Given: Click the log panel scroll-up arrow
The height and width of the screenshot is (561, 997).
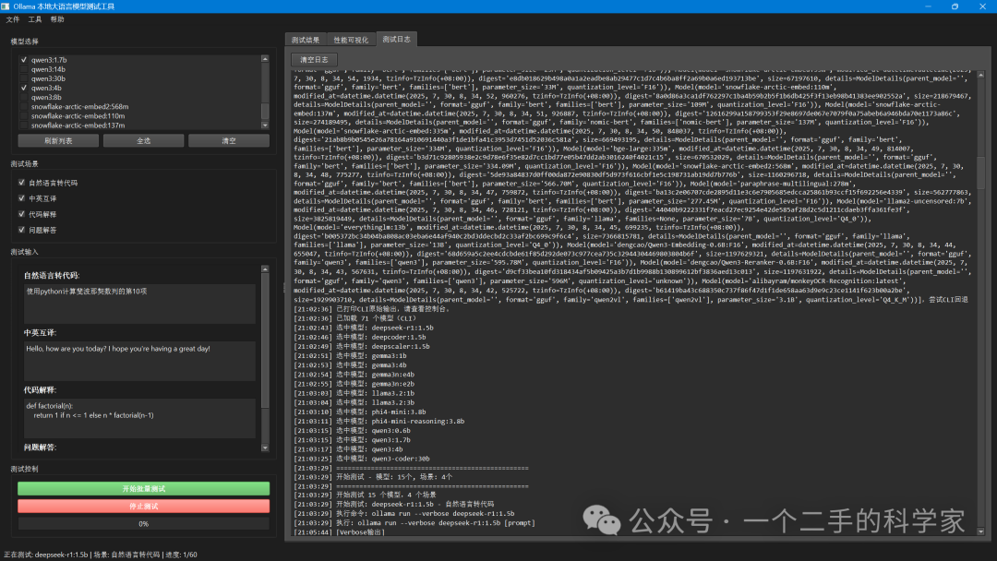Looking at the screenshot, I should tap(981, 75).
